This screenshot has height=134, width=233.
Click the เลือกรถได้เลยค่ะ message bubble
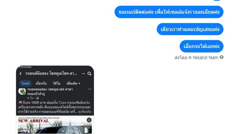[x=202, y=46]
